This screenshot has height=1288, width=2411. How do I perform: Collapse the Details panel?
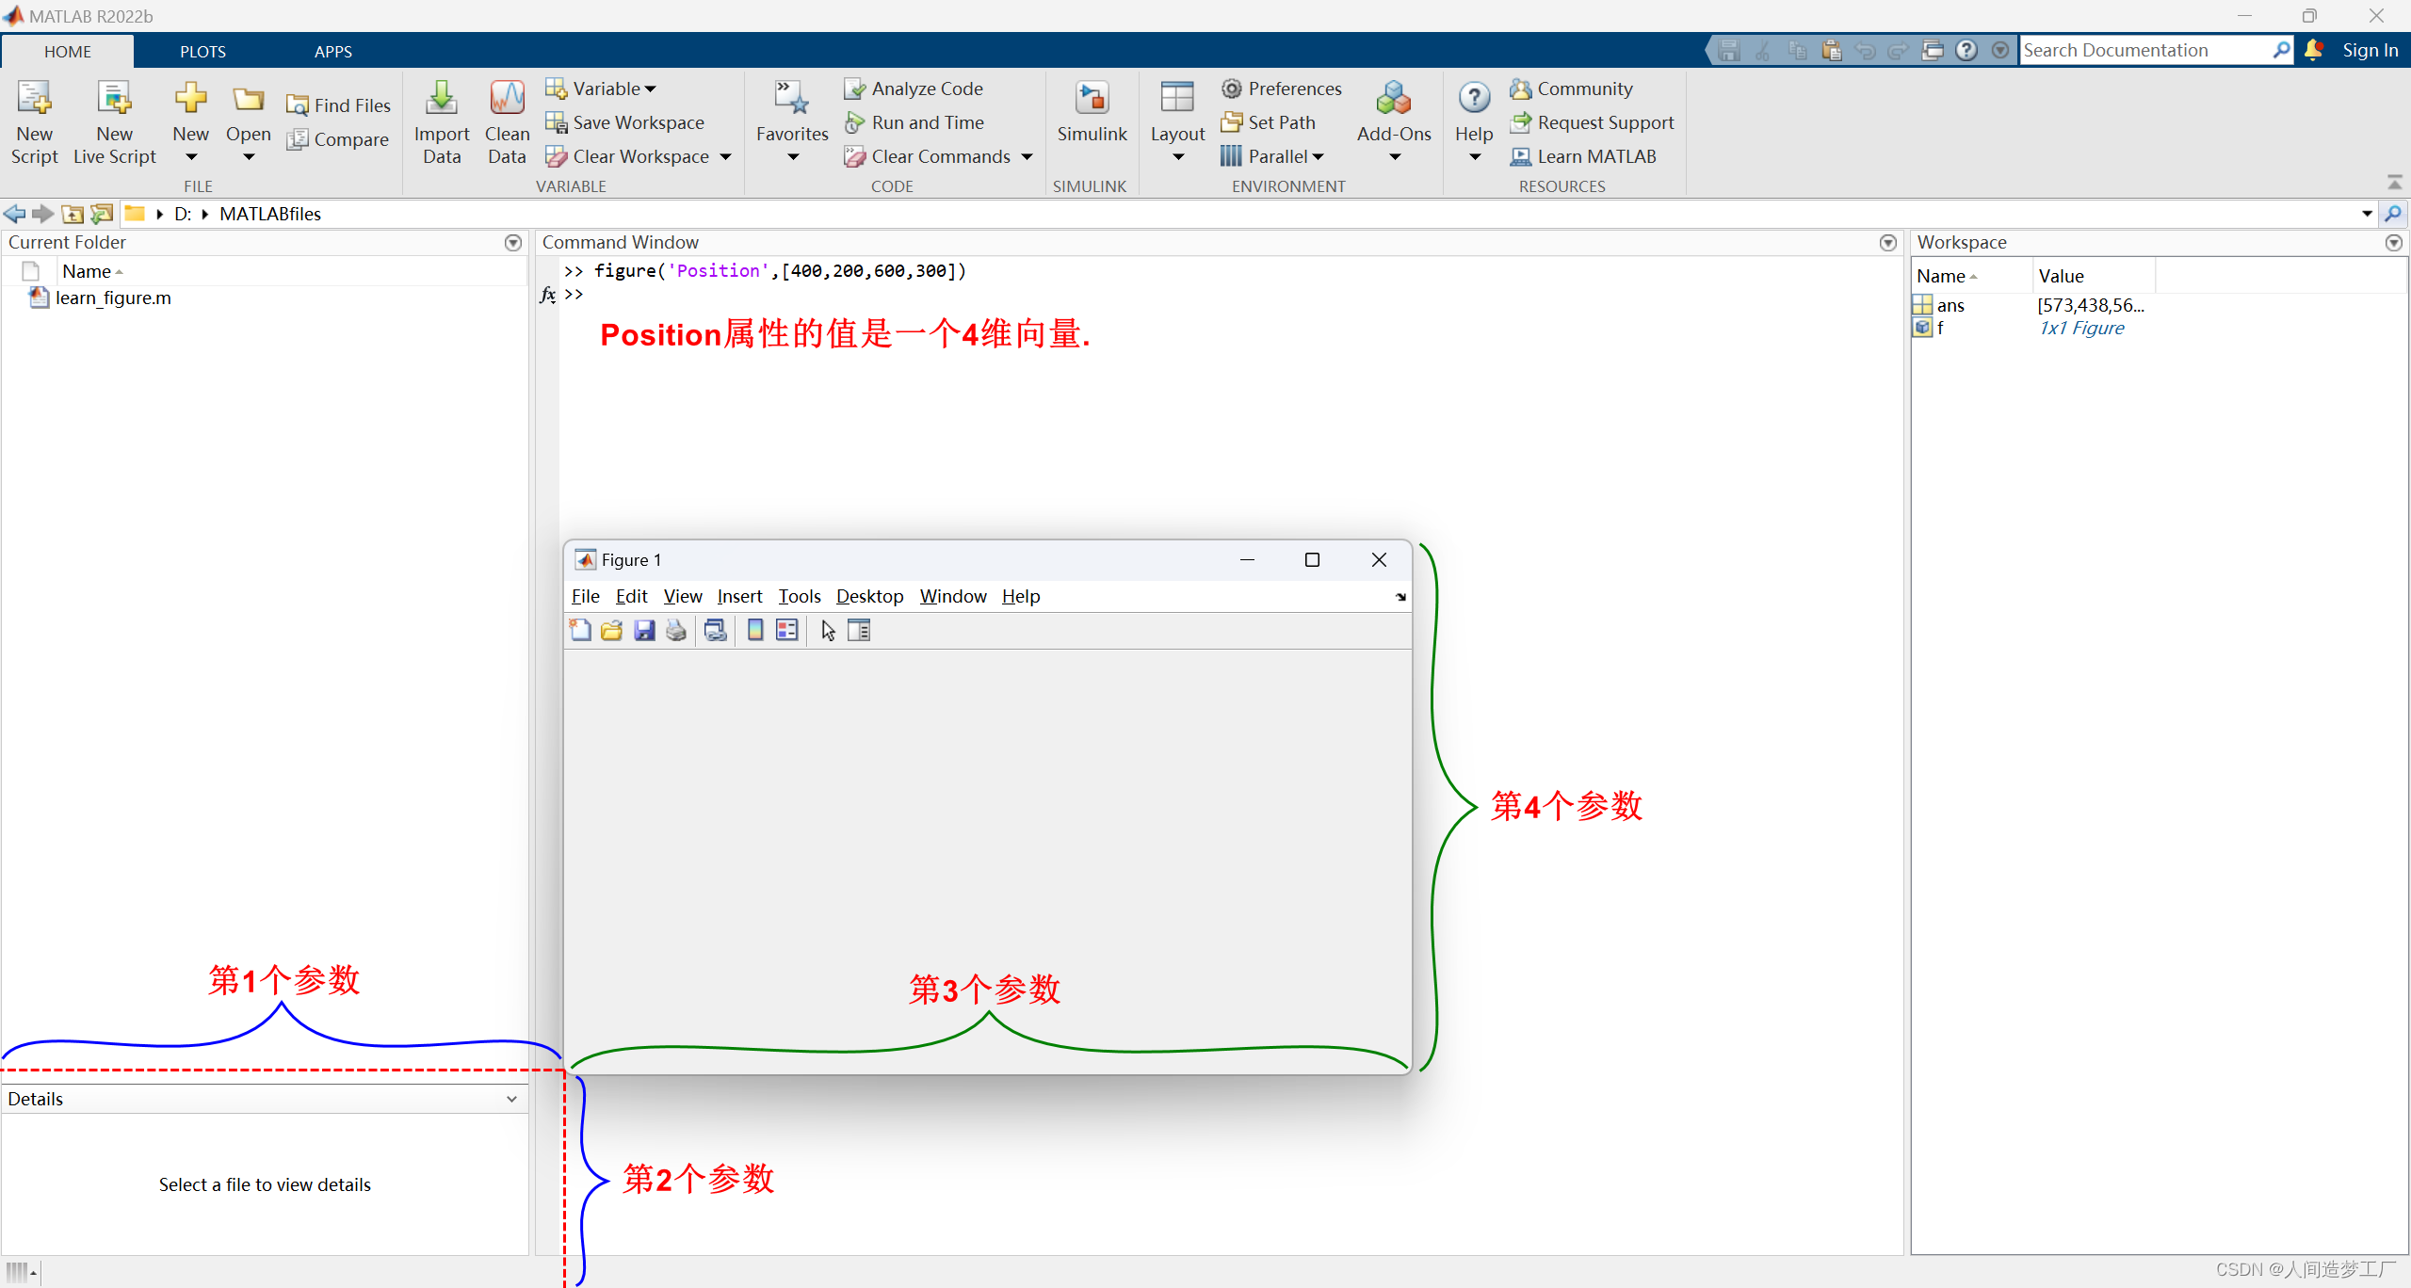click(511, 1099)
